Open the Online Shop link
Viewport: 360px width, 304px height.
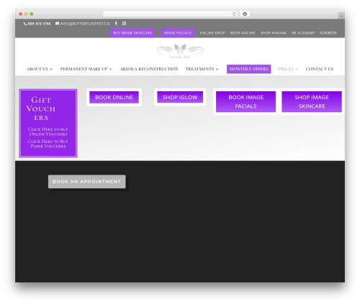(x=212, y=33)
